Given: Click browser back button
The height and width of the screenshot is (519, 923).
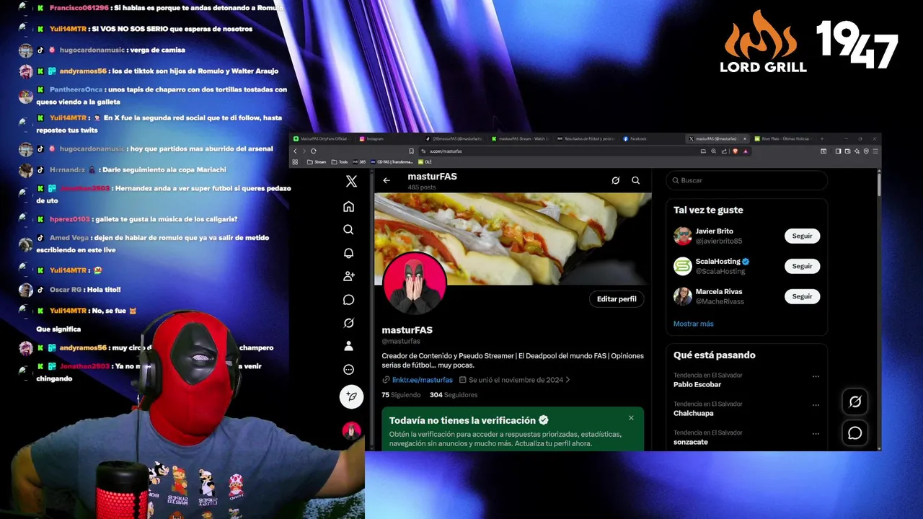Looking at the screenshot, I should point(295,151).
